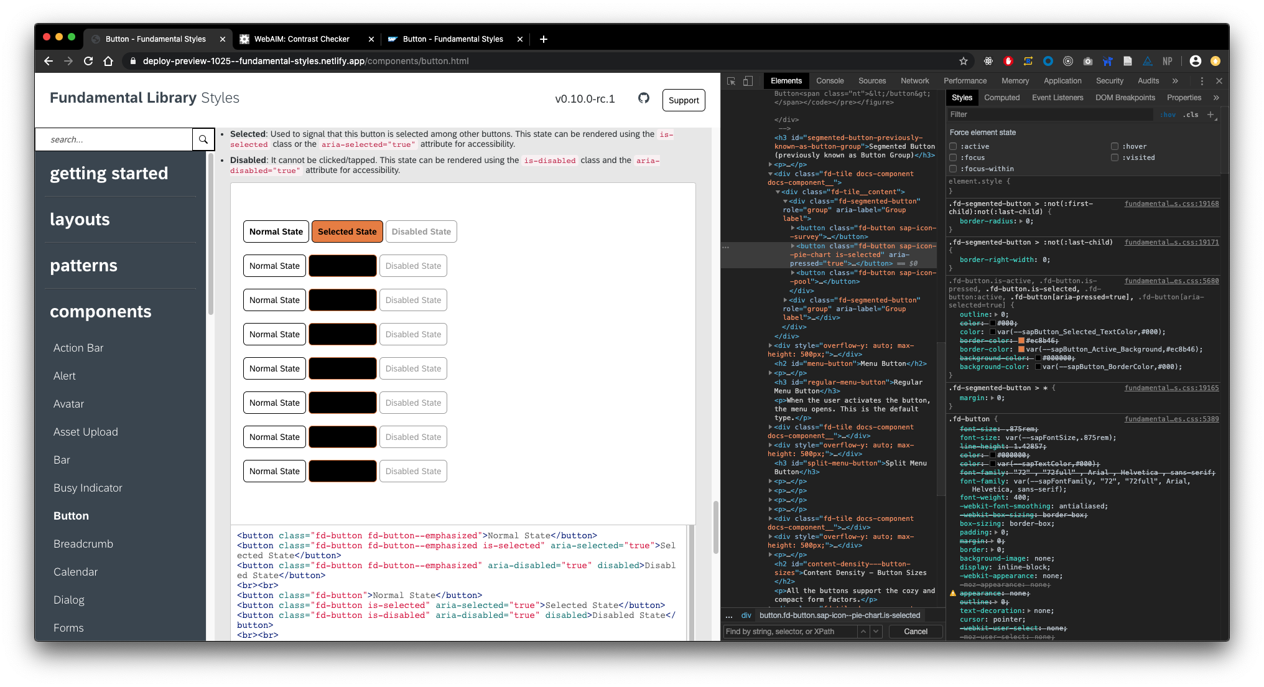Viewport: 1264px width, 687px height.
Task: Cancel the DevTools find bar
Action: [916, 632]
